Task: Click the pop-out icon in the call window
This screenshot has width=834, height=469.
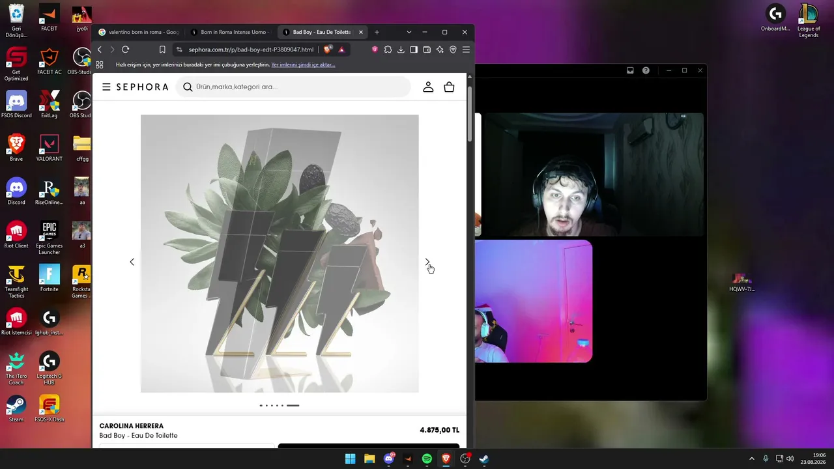Action: pos(630,70)
